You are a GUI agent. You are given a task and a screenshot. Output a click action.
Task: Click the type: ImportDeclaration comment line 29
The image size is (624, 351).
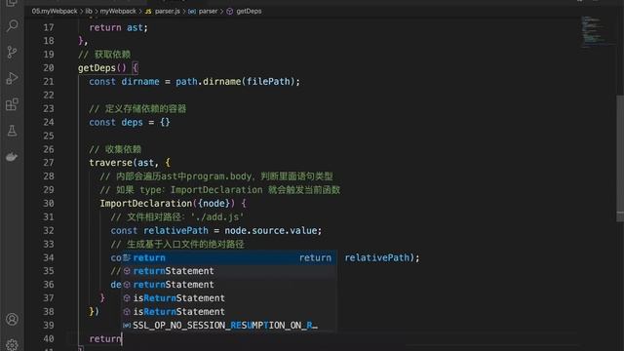pos(220,190)
